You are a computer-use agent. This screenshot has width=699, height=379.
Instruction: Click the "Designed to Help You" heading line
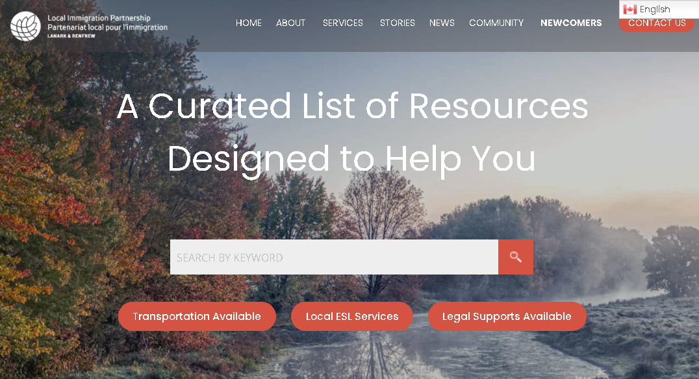[351, 159]
